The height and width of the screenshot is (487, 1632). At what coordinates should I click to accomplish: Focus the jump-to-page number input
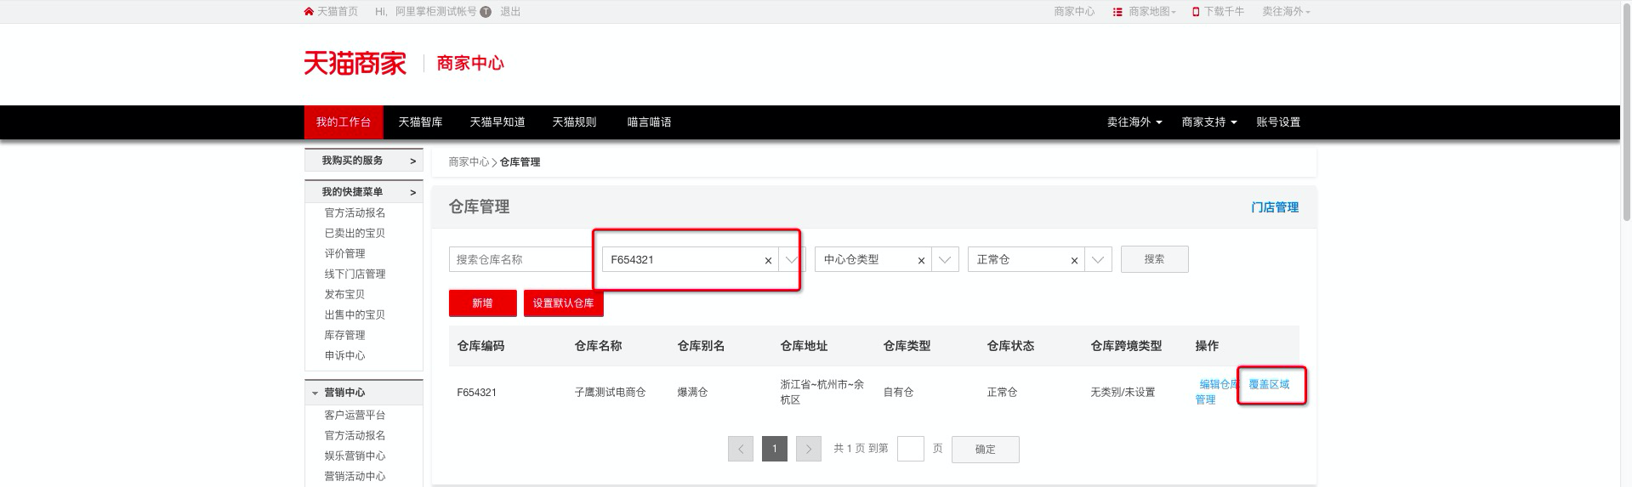[911, 449]
